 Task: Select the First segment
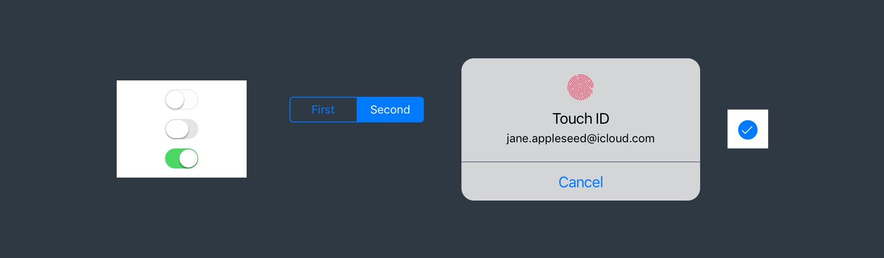(x=323, y=110)
